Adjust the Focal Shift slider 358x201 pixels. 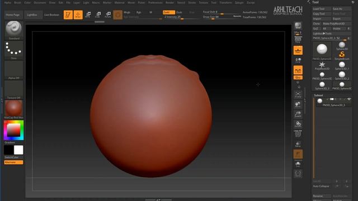point(221,12)
